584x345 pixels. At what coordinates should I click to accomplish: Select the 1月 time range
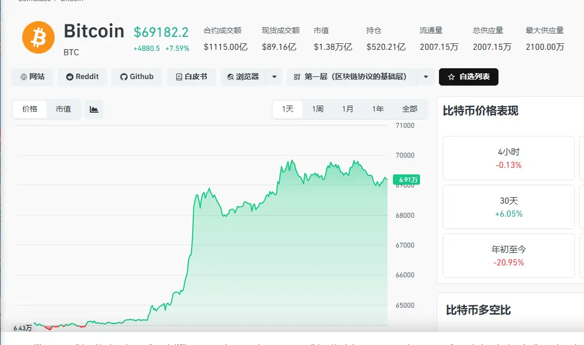click(348, 109)
